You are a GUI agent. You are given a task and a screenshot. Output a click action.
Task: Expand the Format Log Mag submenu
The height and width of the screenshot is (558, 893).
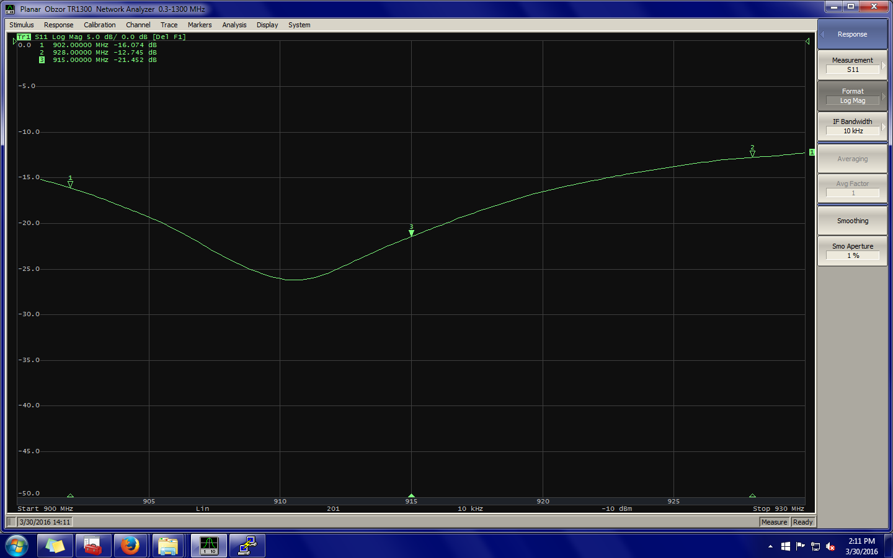click(x=852, y=96)
